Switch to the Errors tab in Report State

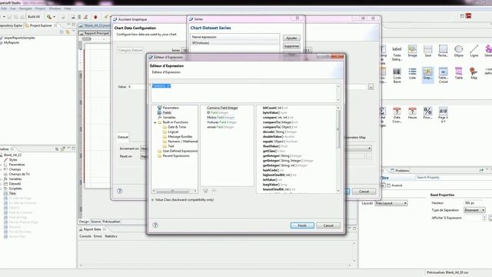98,236
